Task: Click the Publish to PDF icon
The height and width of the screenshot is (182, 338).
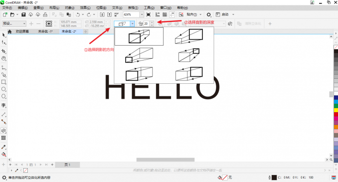Action: point(116,14)
